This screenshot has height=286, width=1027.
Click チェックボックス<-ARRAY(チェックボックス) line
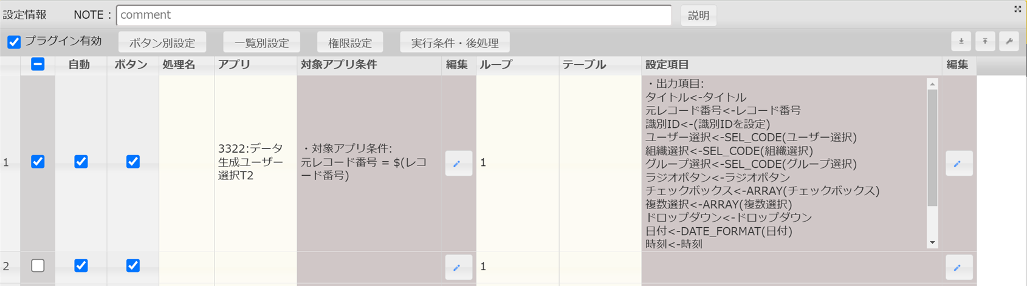(x=763, y=190)
